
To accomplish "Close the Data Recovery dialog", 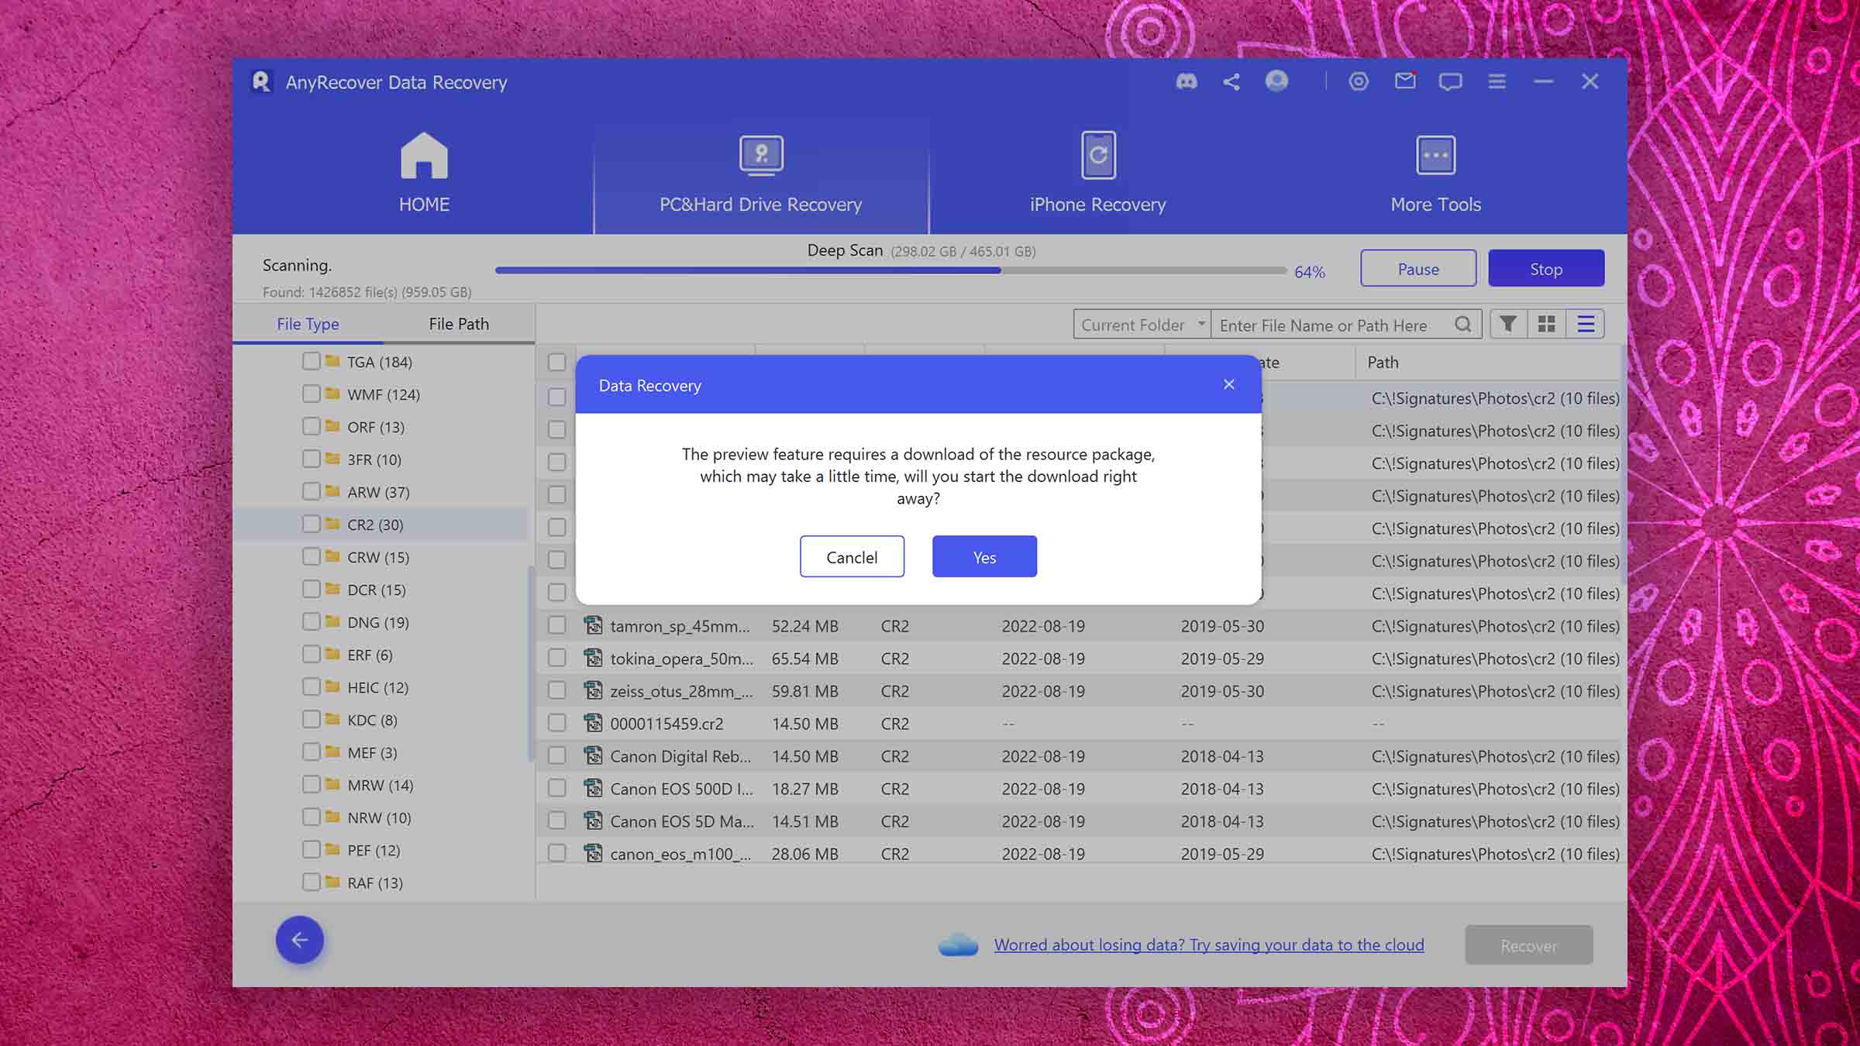I will pos(1228,384).
